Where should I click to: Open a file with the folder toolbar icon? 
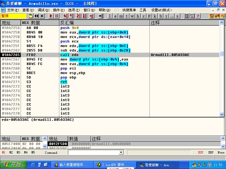pos(31,16)
